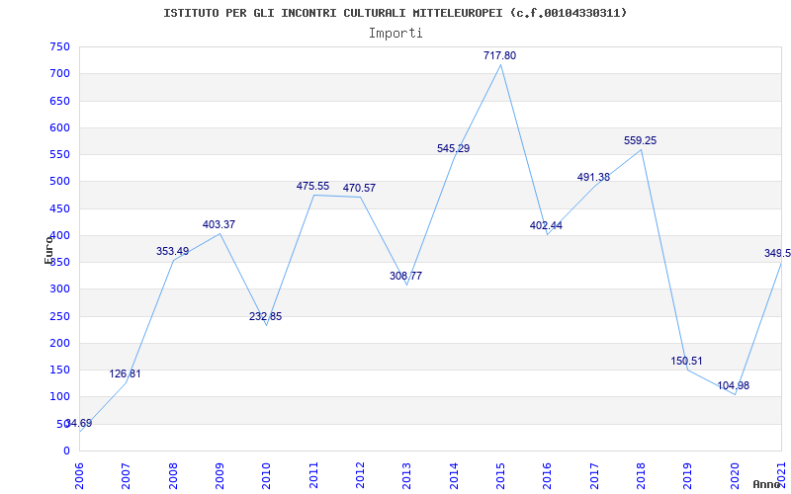This screenshot has width=791, height=494.
Task: Click the 2017 x-axis year label
Action: [594, 475]
